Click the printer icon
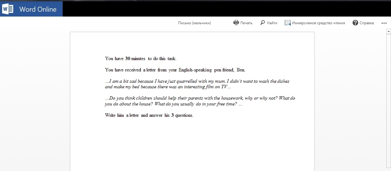The width and height of the screenshot is (391, 171). pos(236,23)
